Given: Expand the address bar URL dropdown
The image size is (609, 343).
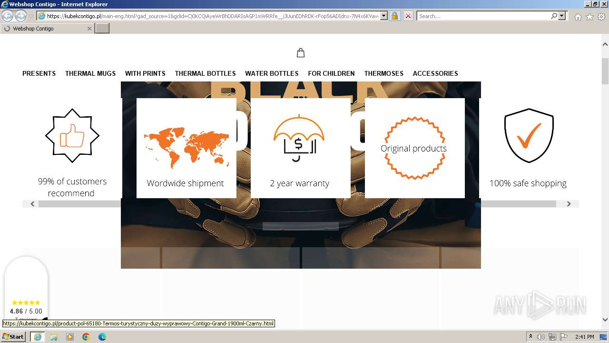Looking at the screenshot, I should [384, 16].
